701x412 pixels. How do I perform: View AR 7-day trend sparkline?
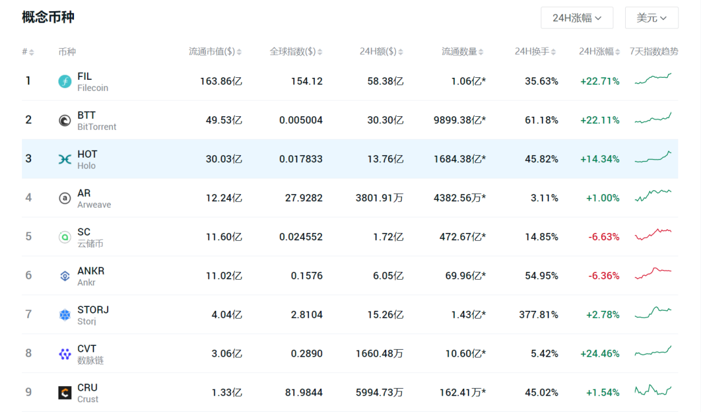click(653, 195)
